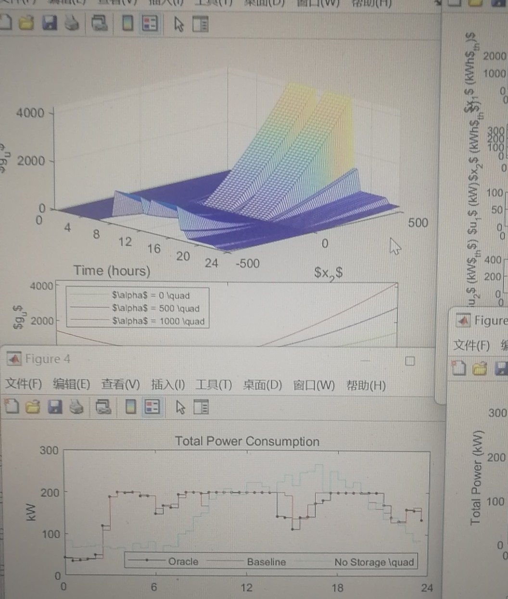This screenshot has height=599, width=508.
Task: Click the MATLAB logo in Figure 4 title bar
Action: [x=13, y=358]
